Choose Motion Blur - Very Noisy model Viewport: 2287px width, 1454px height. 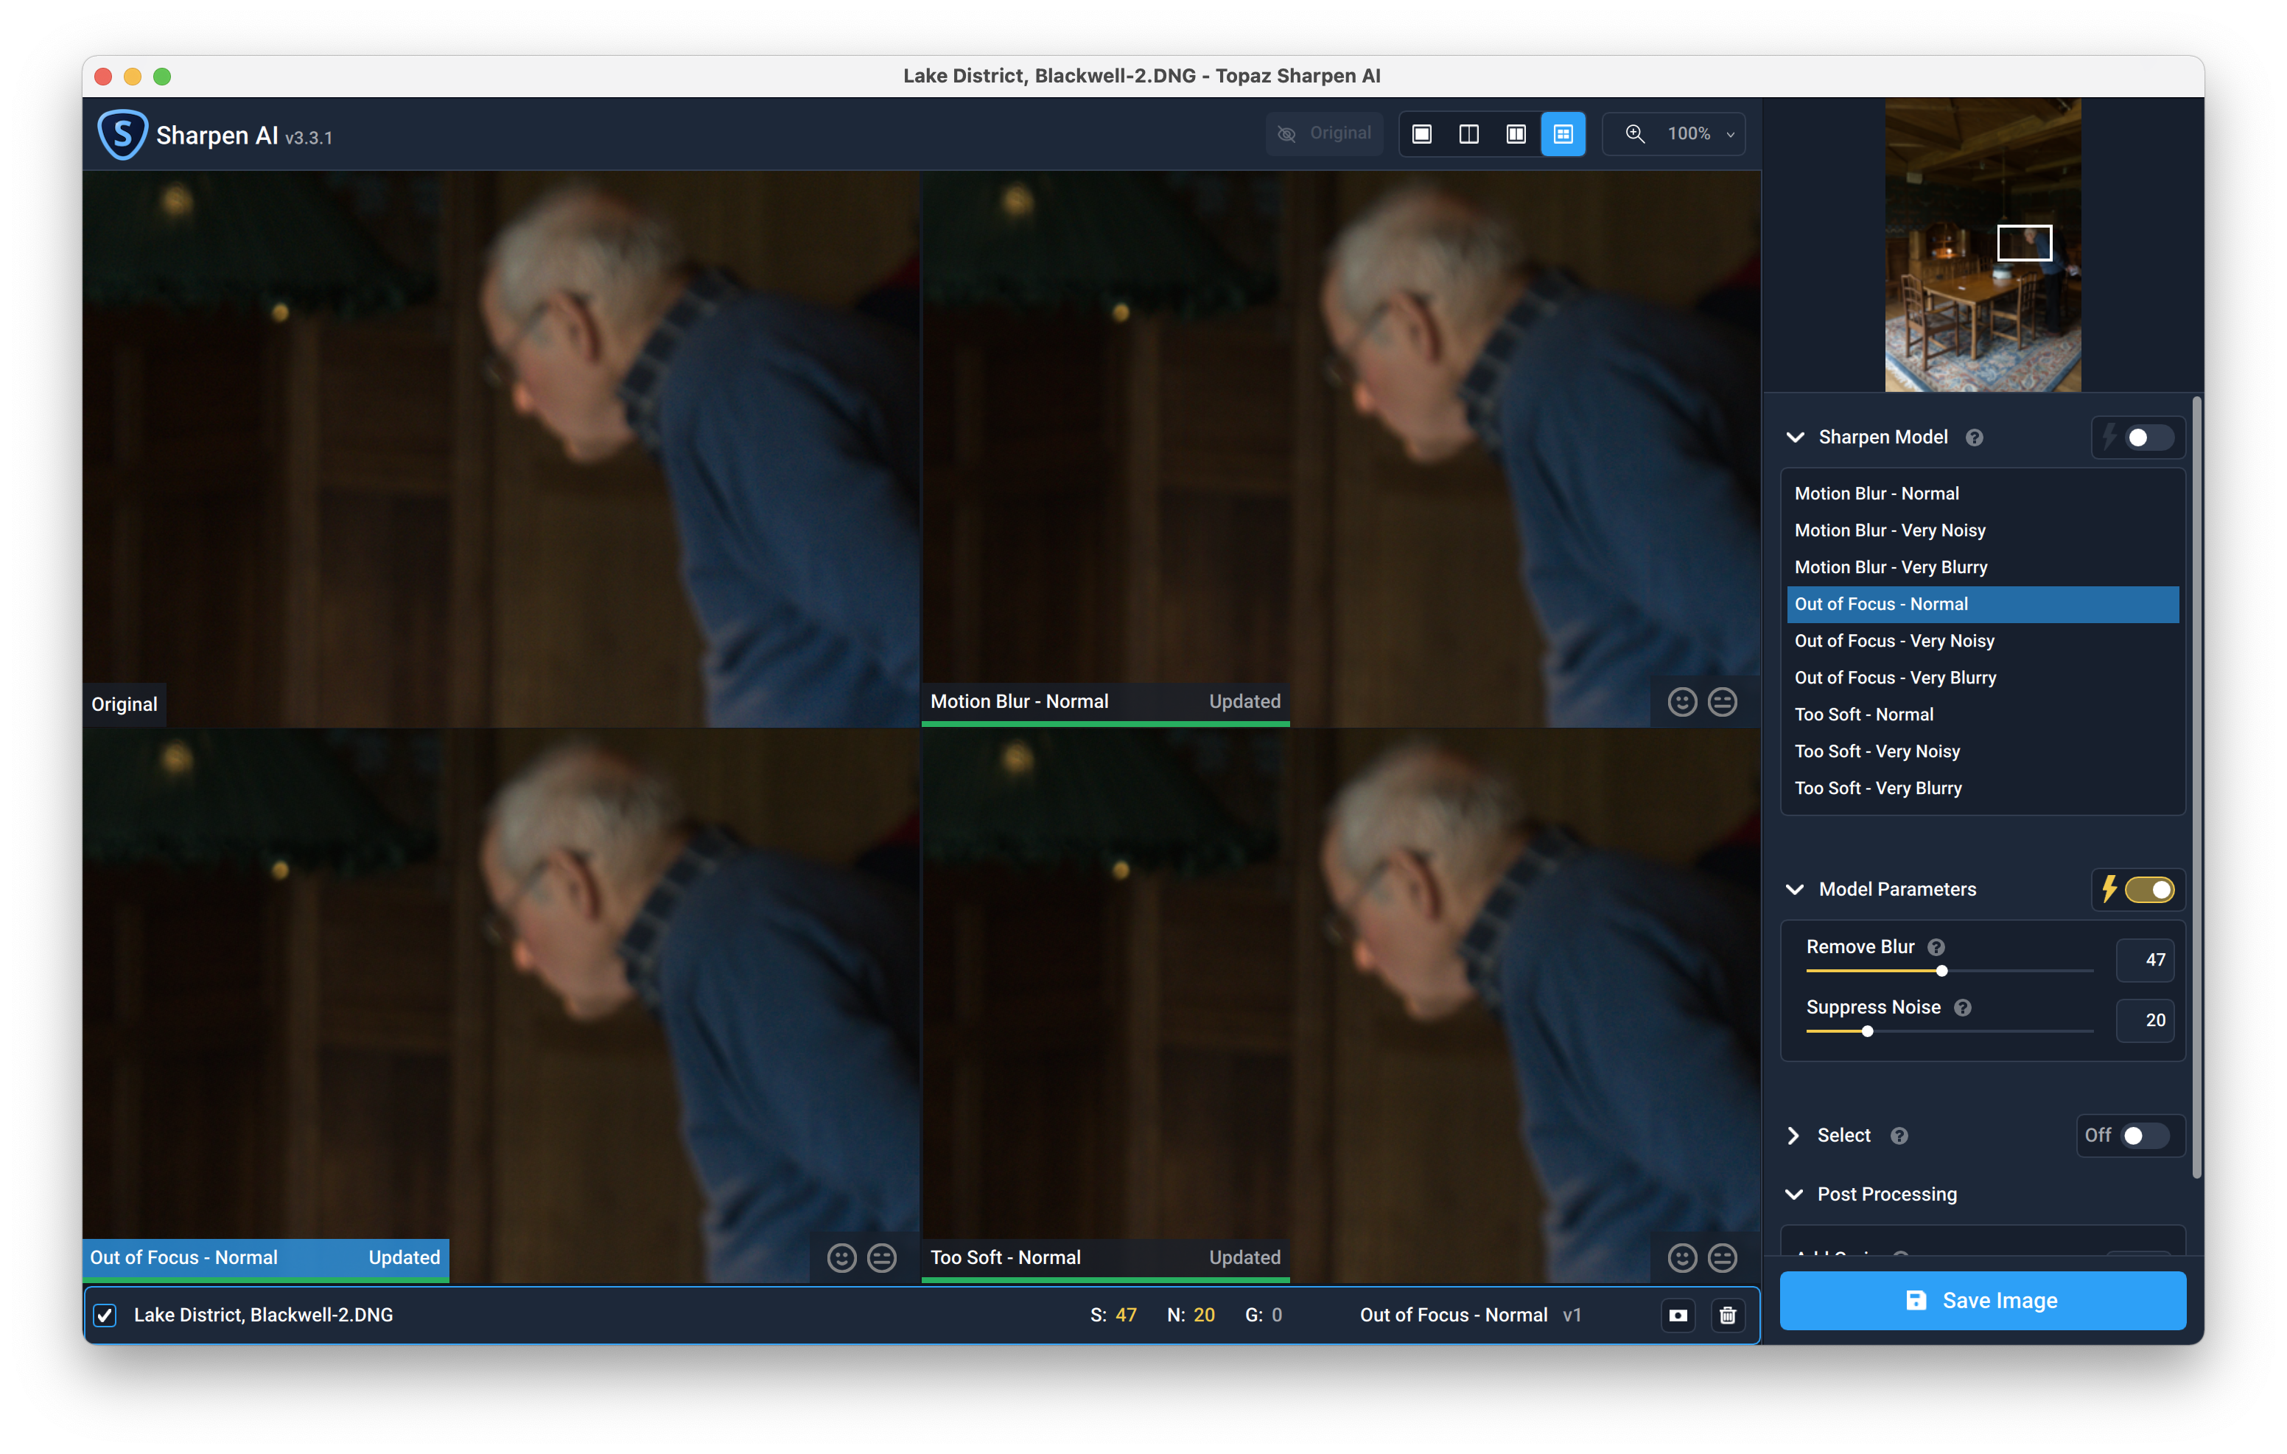pos(1889,530)
